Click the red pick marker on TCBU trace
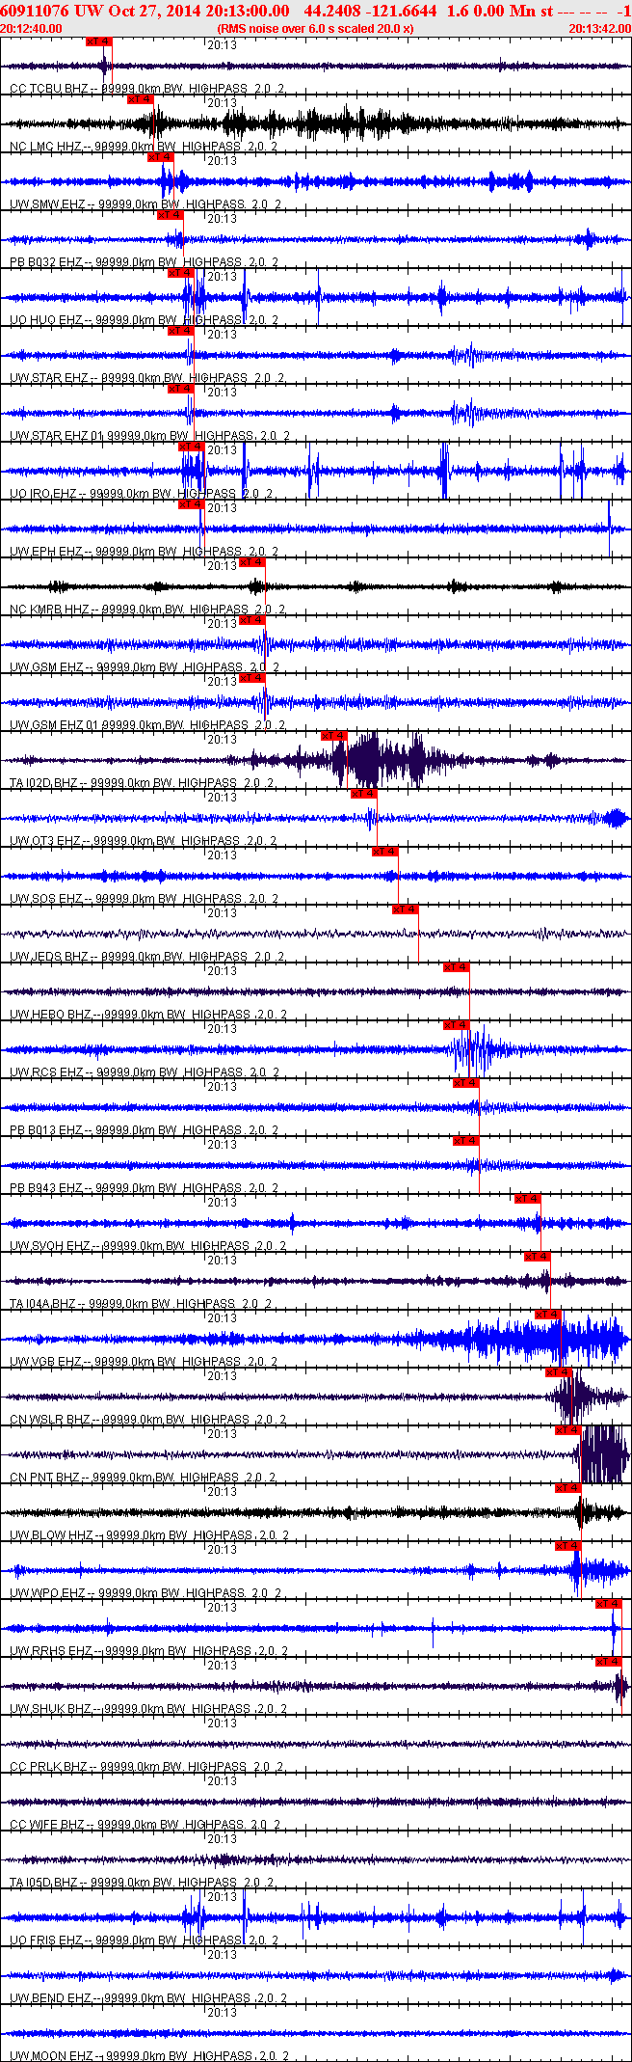This screenshot has width=632, height=2062. [98, 41]
